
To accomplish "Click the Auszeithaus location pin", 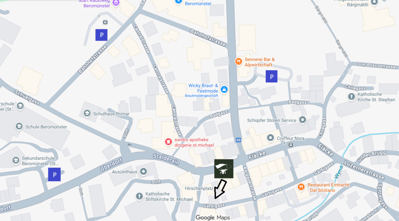I will 143,171.
